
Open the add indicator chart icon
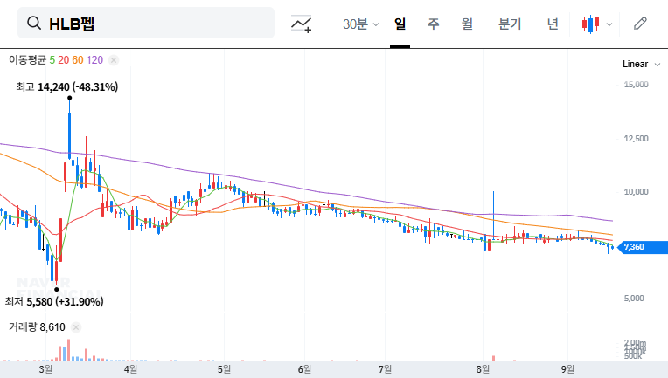coord(301,24)
